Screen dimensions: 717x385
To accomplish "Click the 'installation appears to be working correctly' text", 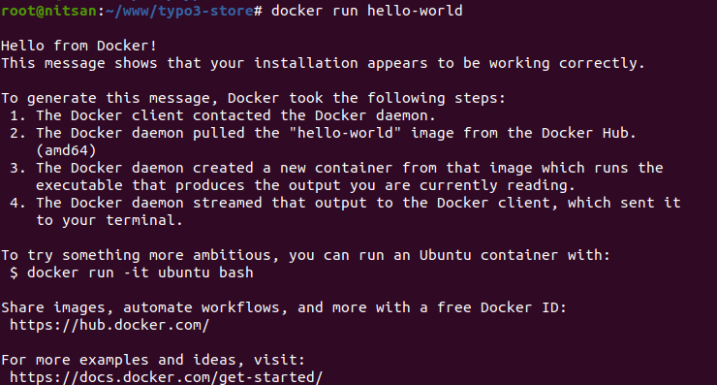I will 449,63.
